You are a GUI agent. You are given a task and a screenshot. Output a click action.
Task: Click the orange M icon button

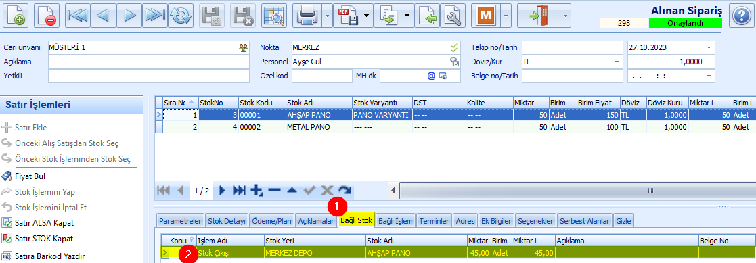click(485, 16)
